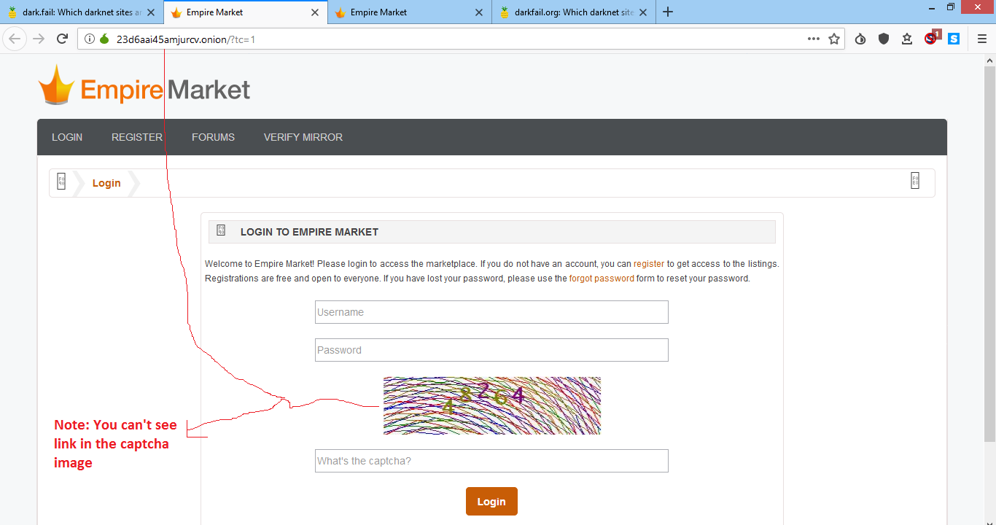This screenshot has height=525, width=996.
Task: Click the Empire Market crown logo
Action: [56, 85]
